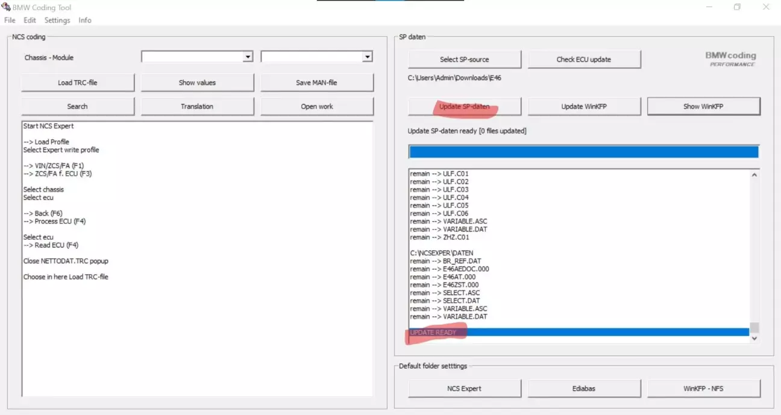Click Check ECU update
Screen dimensions: 781x415
click(584, 60)
